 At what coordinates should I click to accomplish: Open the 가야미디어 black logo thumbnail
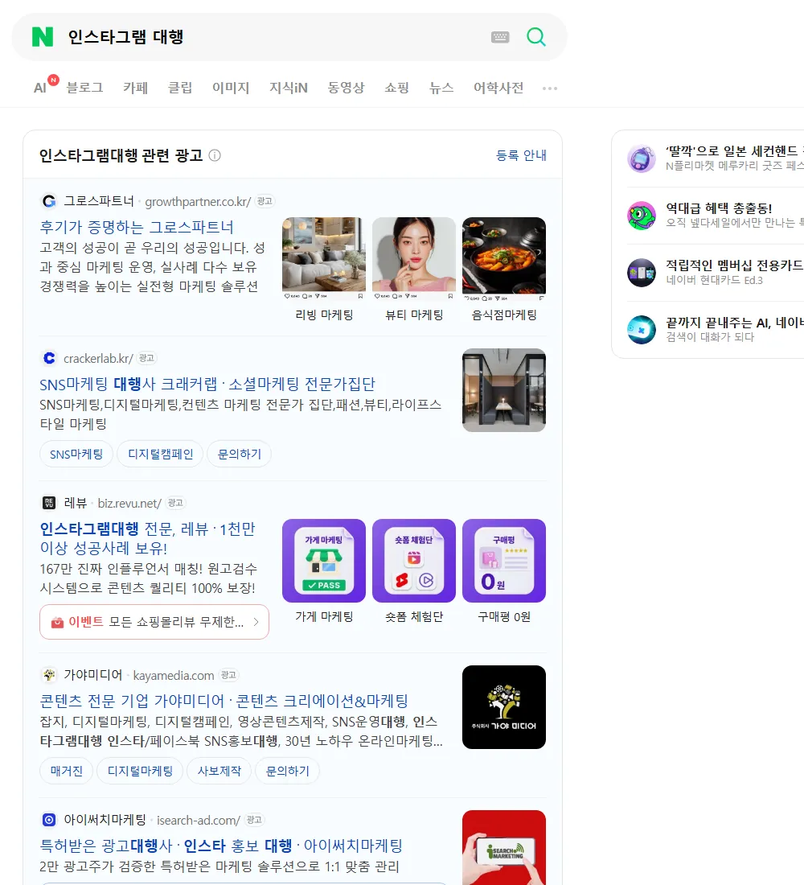[504, 707]
